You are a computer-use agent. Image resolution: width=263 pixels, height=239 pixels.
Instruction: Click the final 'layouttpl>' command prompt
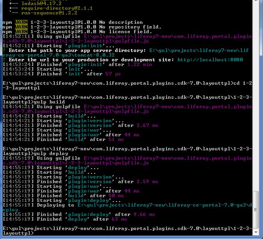18,233
